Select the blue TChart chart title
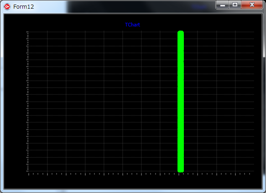Image resolution: width=266 pixels, height=193 pixels. click(132, 25)
